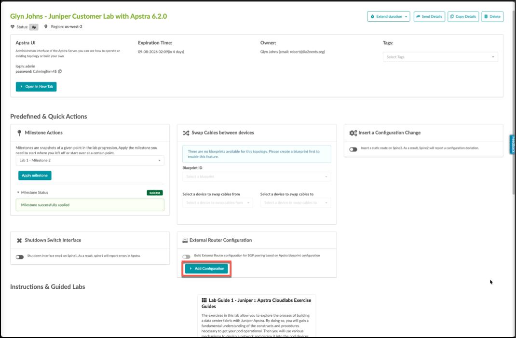The width and height of the screenshot is (516, 338).
Task: Click the 'Instructions & Guided Labs' heading
Action: 48,287
